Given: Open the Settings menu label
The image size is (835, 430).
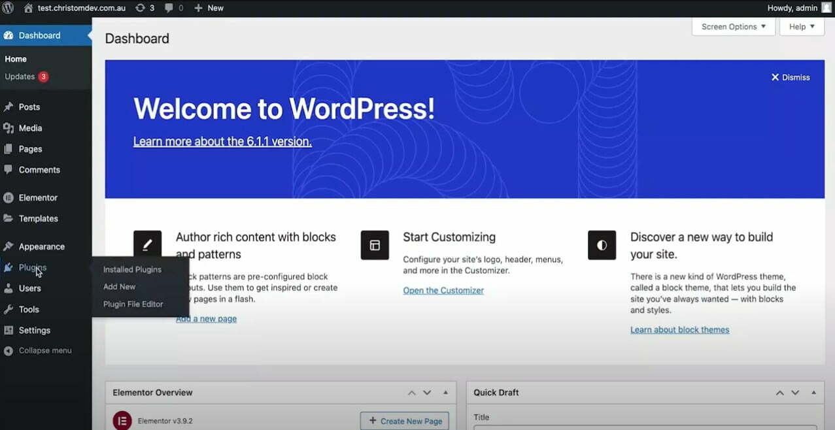Looking at the screenshot, I should [x=35, y=330].
